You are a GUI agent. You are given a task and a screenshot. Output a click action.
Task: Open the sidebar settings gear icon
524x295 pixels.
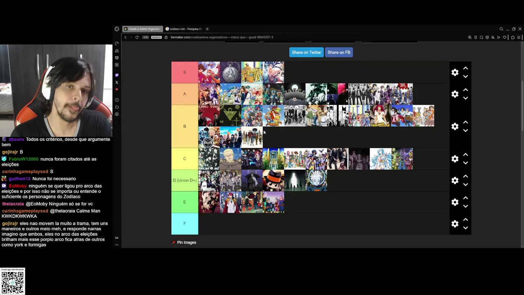click(x=117, y=114)
